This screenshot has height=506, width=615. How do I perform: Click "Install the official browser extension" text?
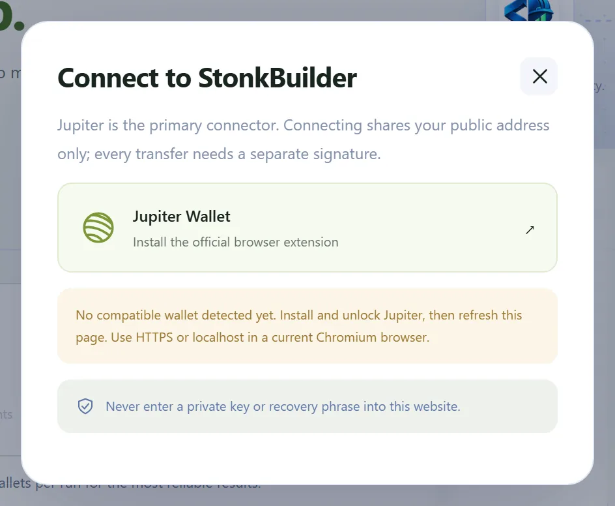coord(235,242)
